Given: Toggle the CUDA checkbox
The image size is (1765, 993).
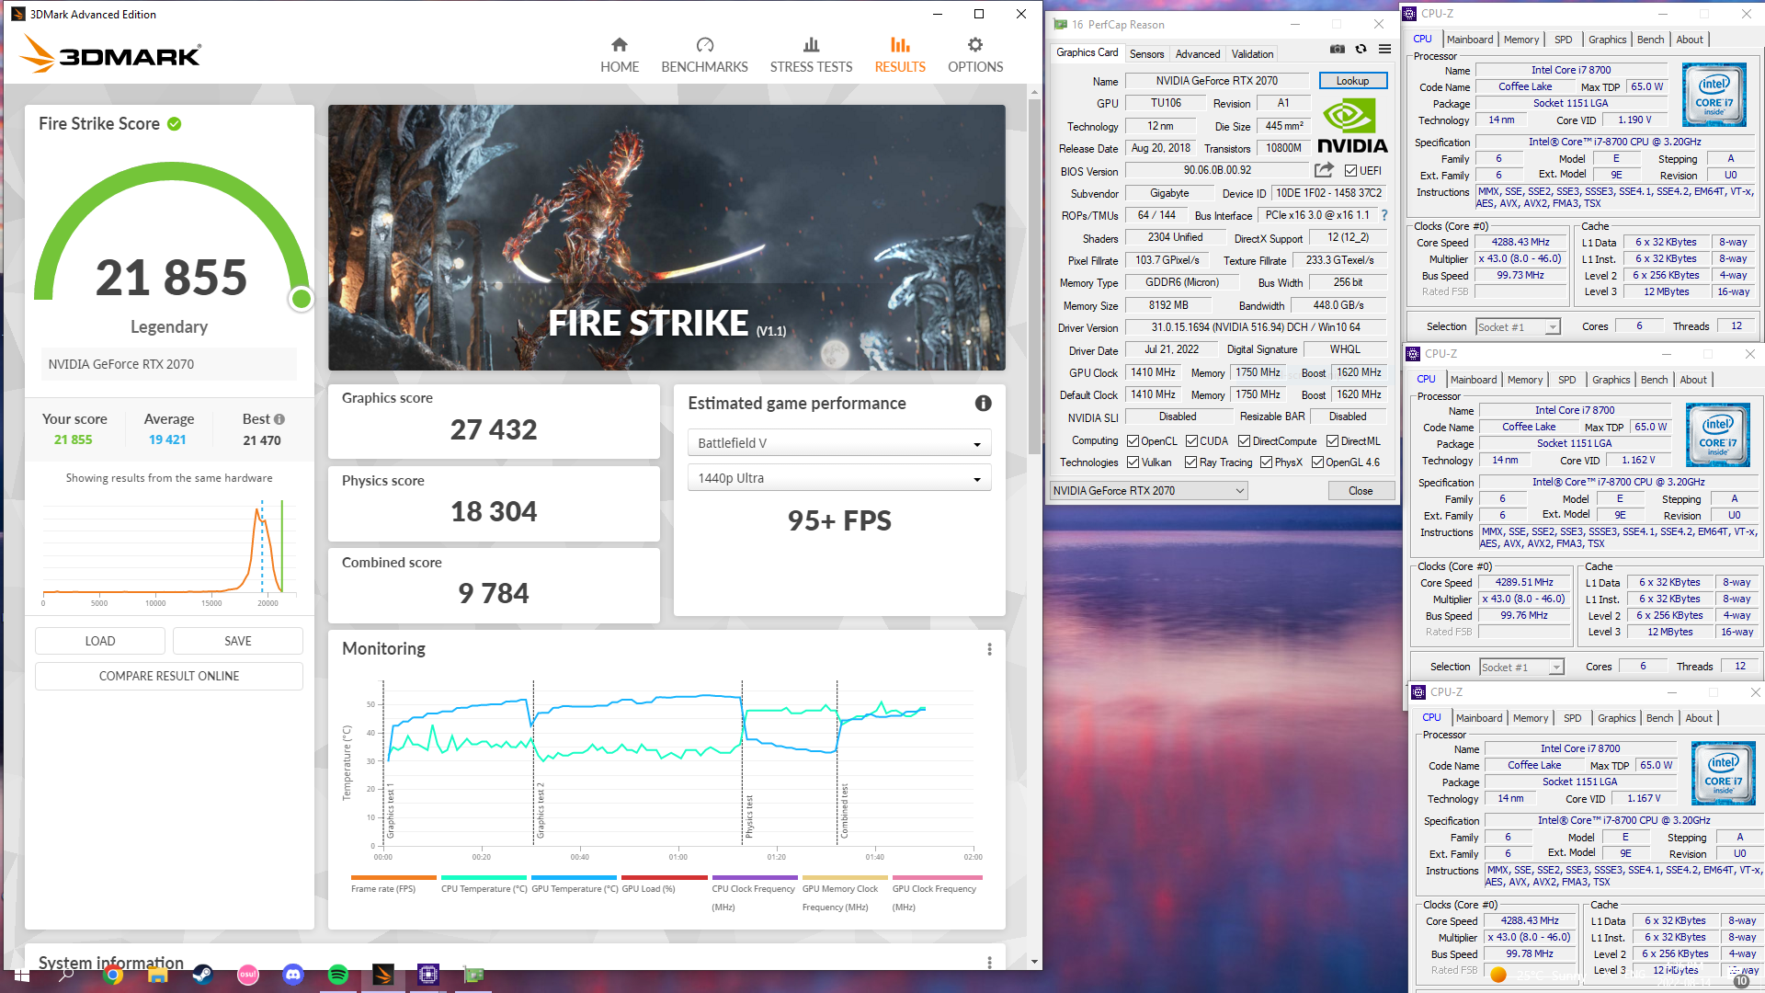Looking at the screenshot, I should point(1191,441).
